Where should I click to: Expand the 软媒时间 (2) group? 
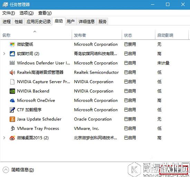4,54
